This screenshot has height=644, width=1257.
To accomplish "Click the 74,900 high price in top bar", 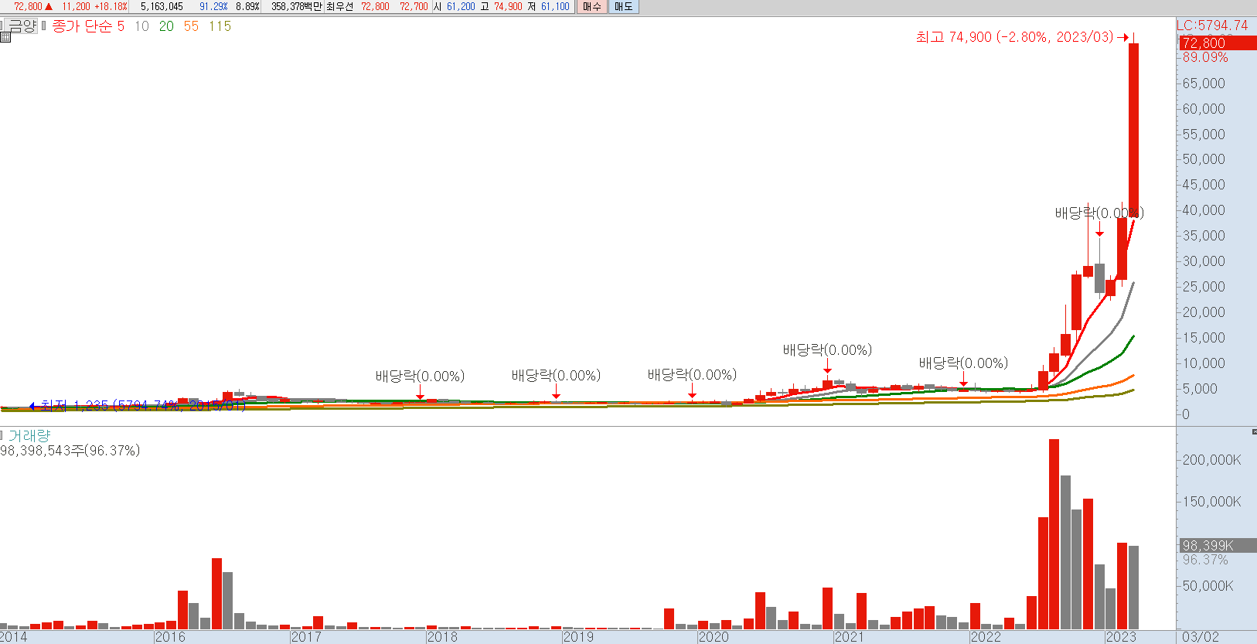I will click(508, 7).
